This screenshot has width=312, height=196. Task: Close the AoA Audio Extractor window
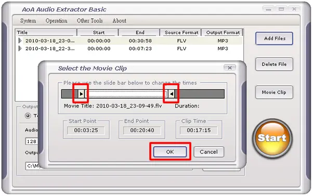click(x=294, y=9)
